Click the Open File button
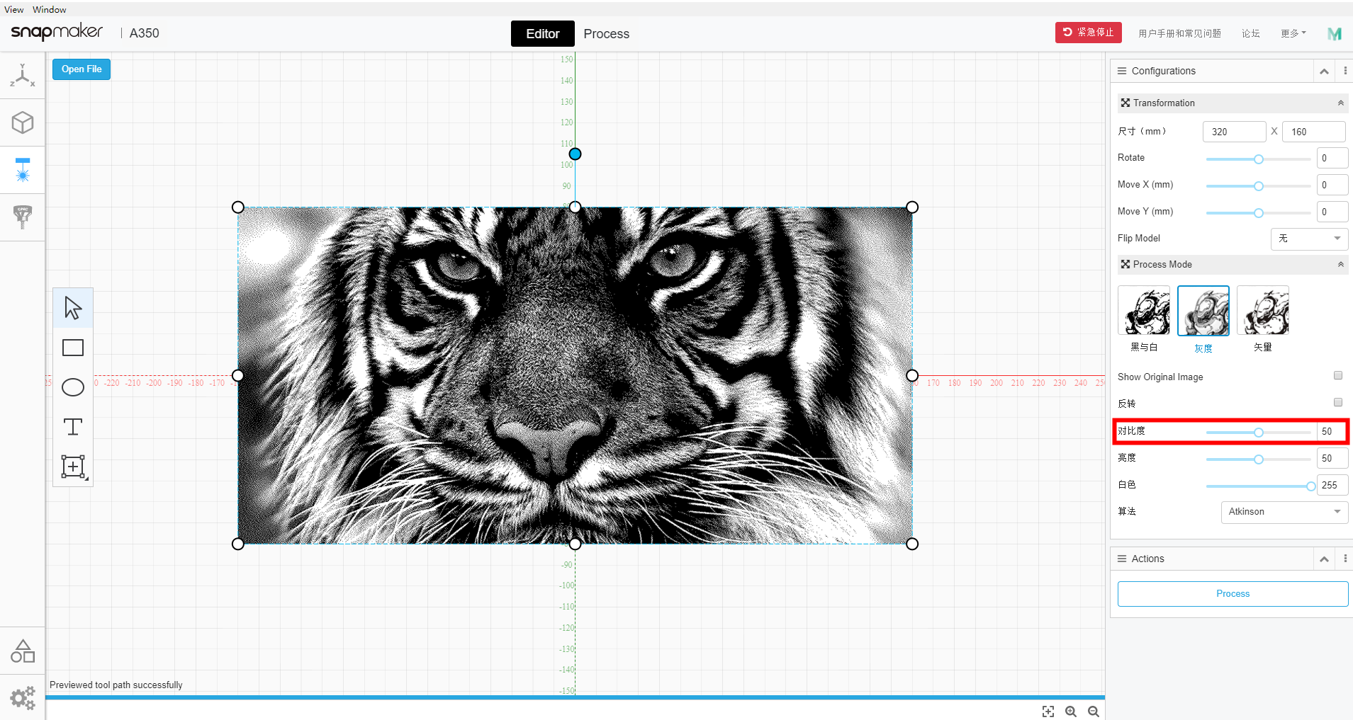 pos(82,69)
